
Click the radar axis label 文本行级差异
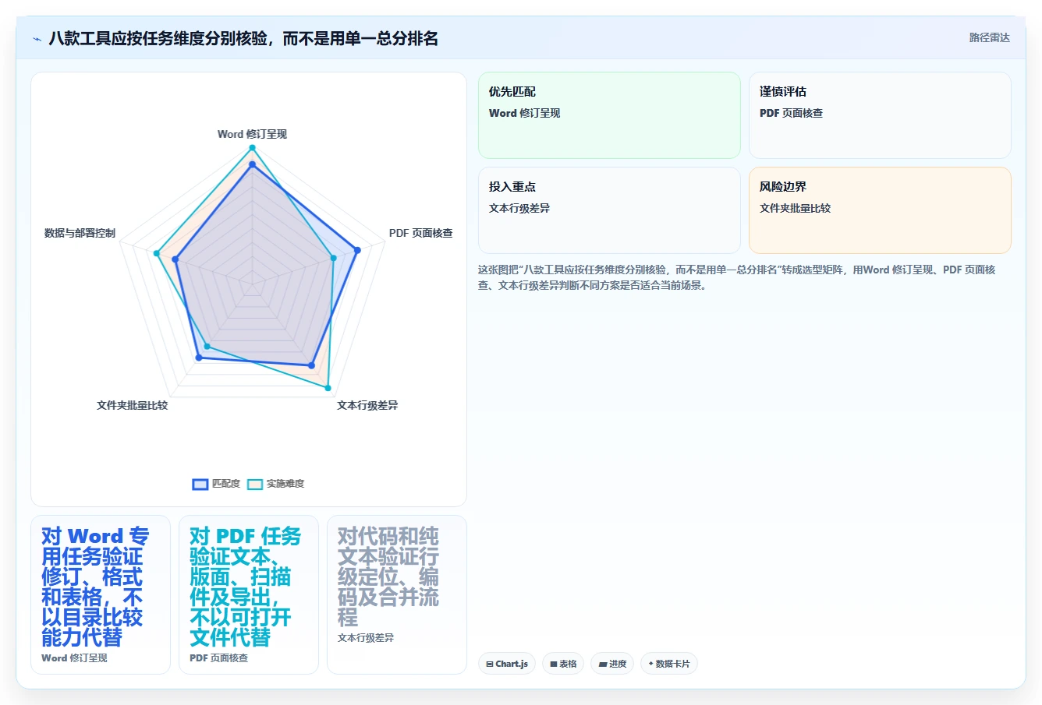pos(367,405)
